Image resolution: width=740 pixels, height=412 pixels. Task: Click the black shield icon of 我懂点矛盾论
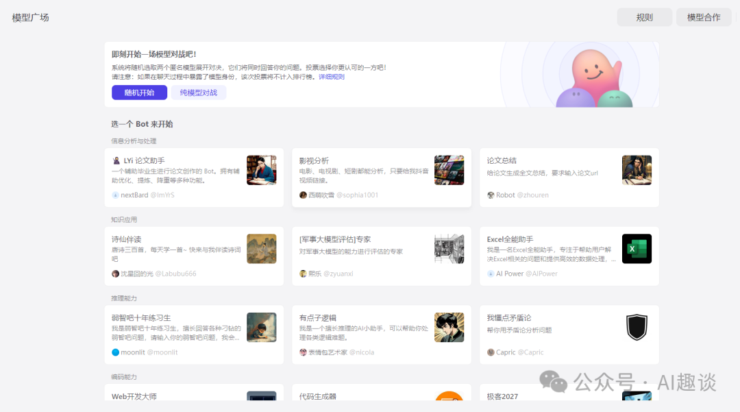[x=637, y=328]
